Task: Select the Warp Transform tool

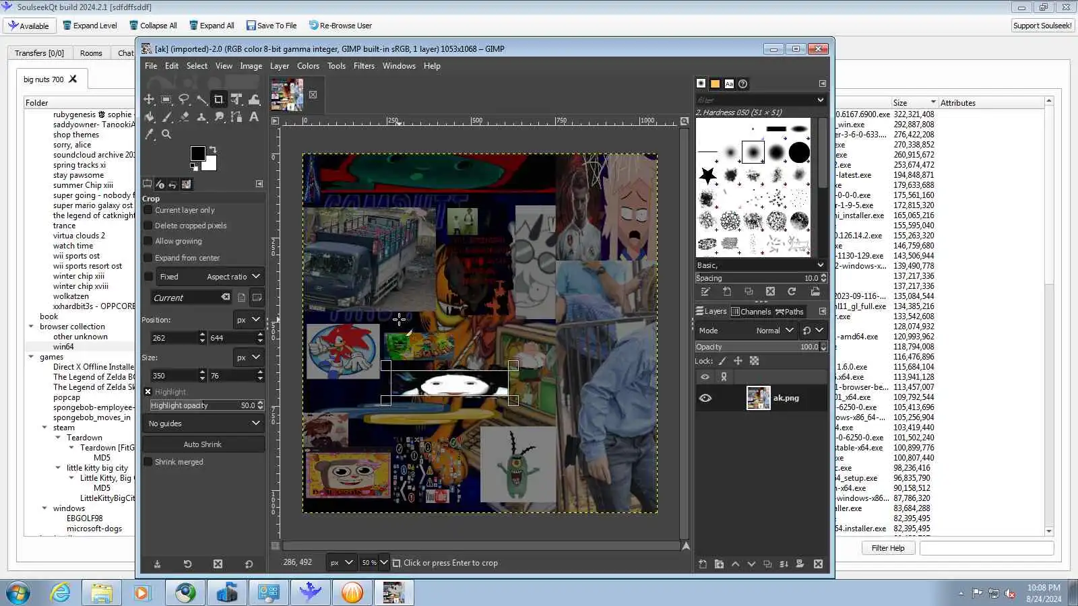Action: 254,100
